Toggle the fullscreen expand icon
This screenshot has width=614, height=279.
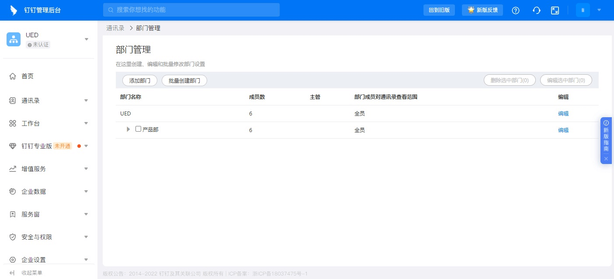(555, 10)
